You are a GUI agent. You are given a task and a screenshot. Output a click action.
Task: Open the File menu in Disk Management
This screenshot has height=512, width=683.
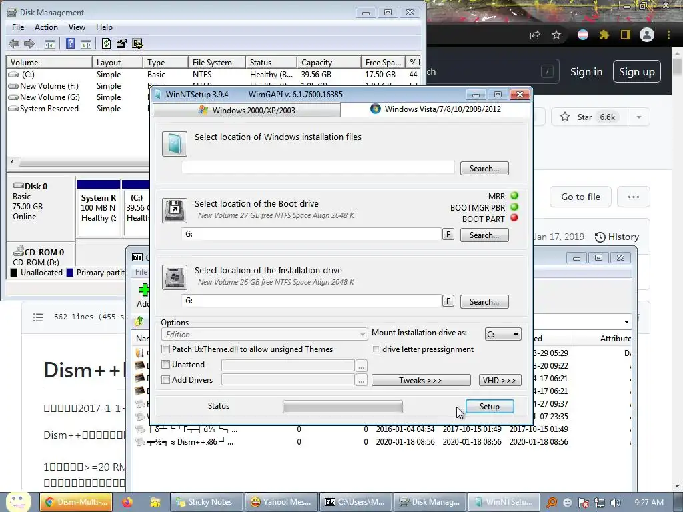[x=18, y=27]
